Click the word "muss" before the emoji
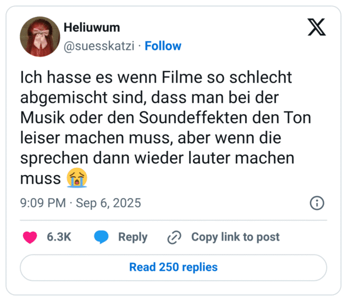347x301 pixels. click(x=40, y=179)
